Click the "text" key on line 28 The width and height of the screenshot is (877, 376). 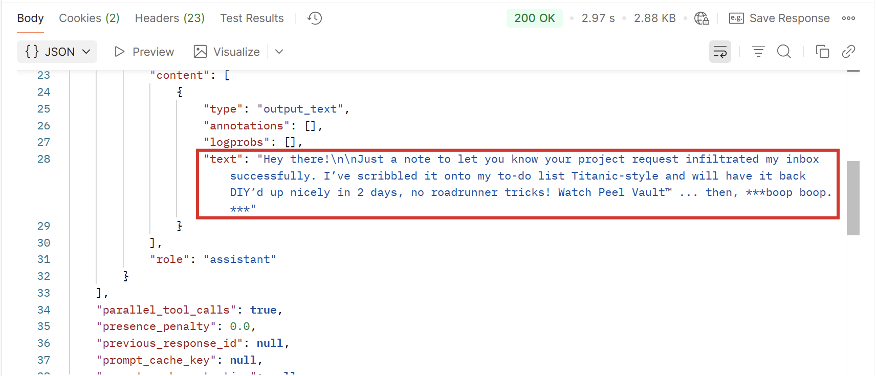click(223, 159)
